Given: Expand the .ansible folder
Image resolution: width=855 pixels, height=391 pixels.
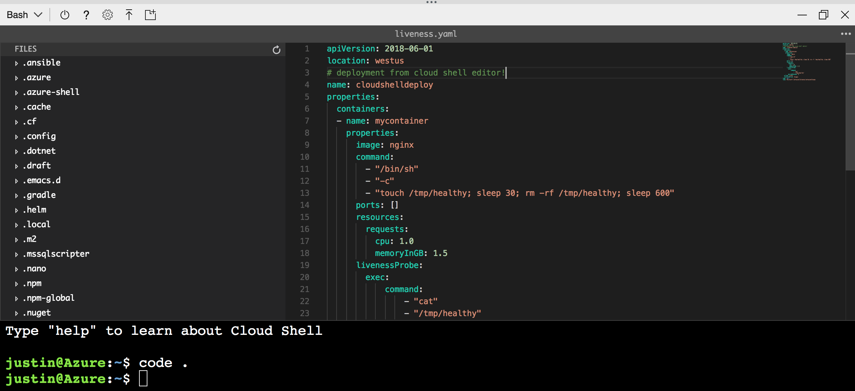Looking at the screenshot, I should (x=16, y=63).
